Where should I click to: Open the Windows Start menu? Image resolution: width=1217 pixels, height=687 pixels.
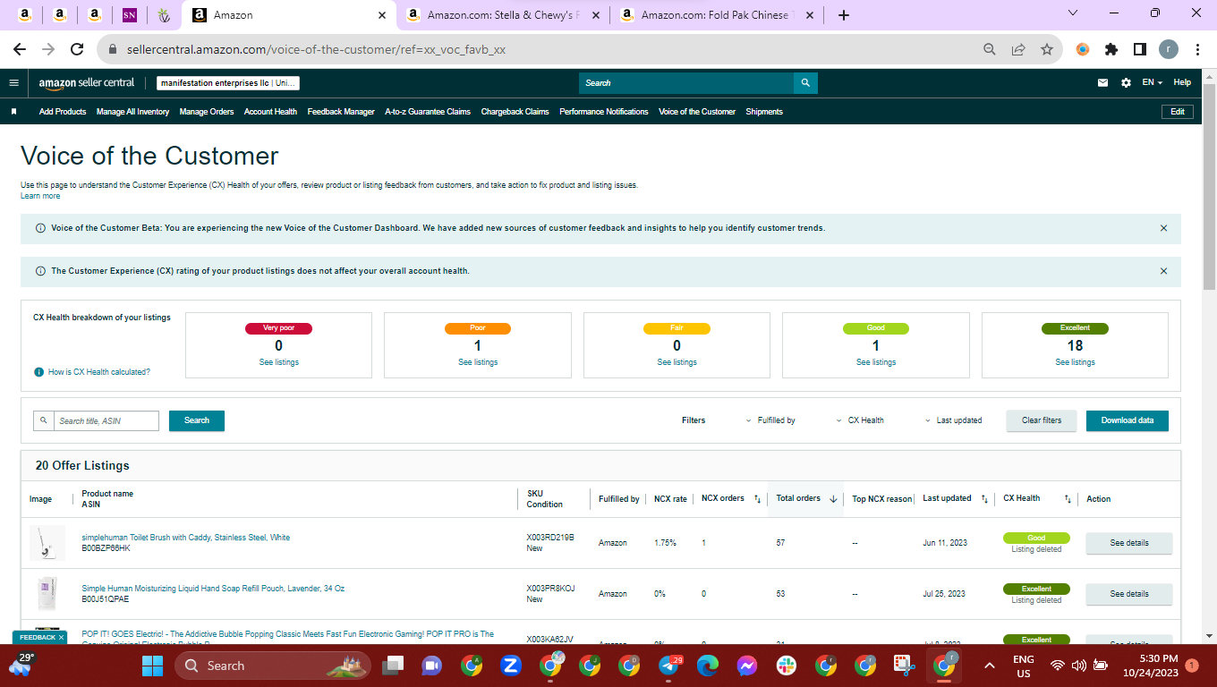[153, 666]
